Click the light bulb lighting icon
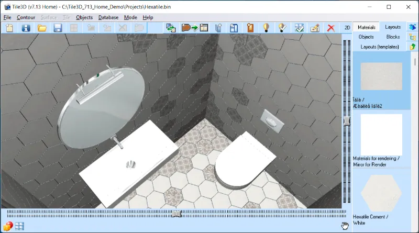The image size is (419, 233). [266, 28]
